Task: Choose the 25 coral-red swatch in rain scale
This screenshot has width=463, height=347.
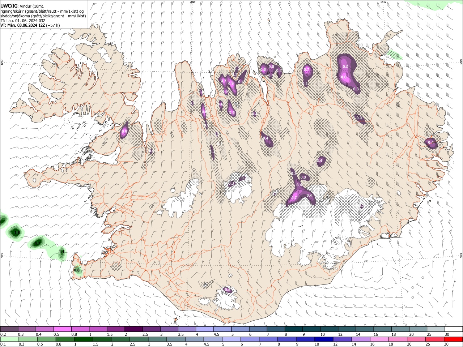Action: click(435, 339)
